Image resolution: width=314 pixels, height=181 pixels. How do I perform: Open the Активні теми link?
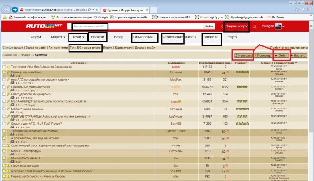click(x=58, y=48)
